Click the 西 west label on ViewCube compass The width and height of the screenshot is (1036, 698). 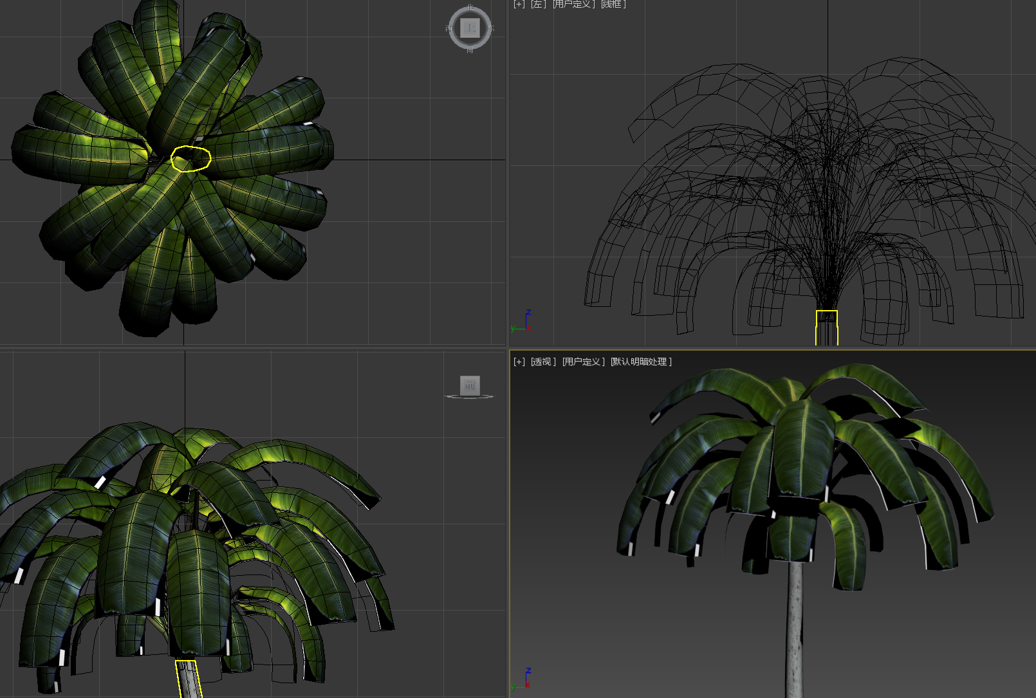point(449,29)
